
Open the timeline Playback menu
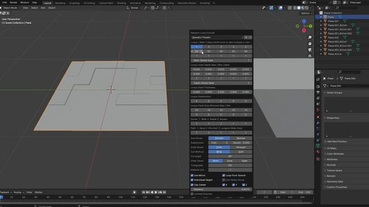pos(5,192)
